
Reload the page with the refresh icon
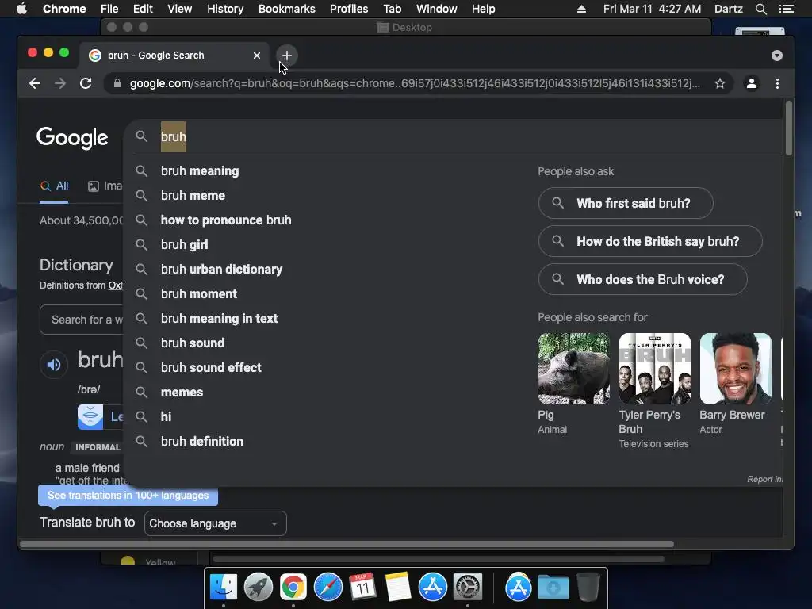click(x=86, y=83)
